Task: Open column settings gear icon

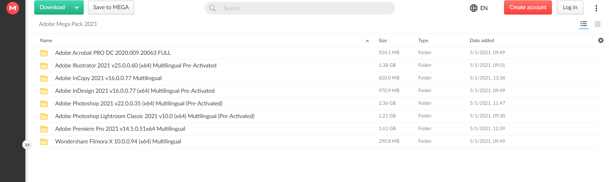Action: tap(601, 41)
